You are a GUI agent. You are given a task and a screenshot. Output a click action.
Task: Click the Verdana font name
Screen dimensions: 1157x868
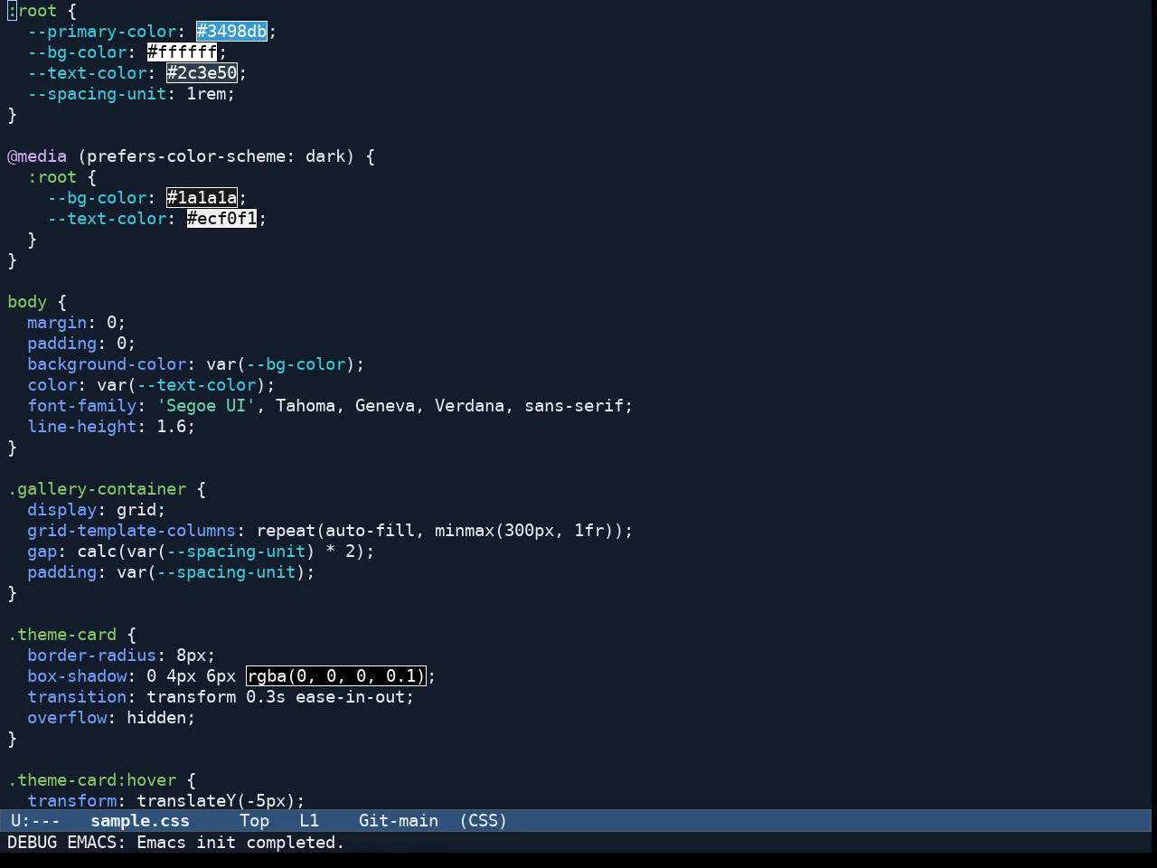(x=469, y=406)
